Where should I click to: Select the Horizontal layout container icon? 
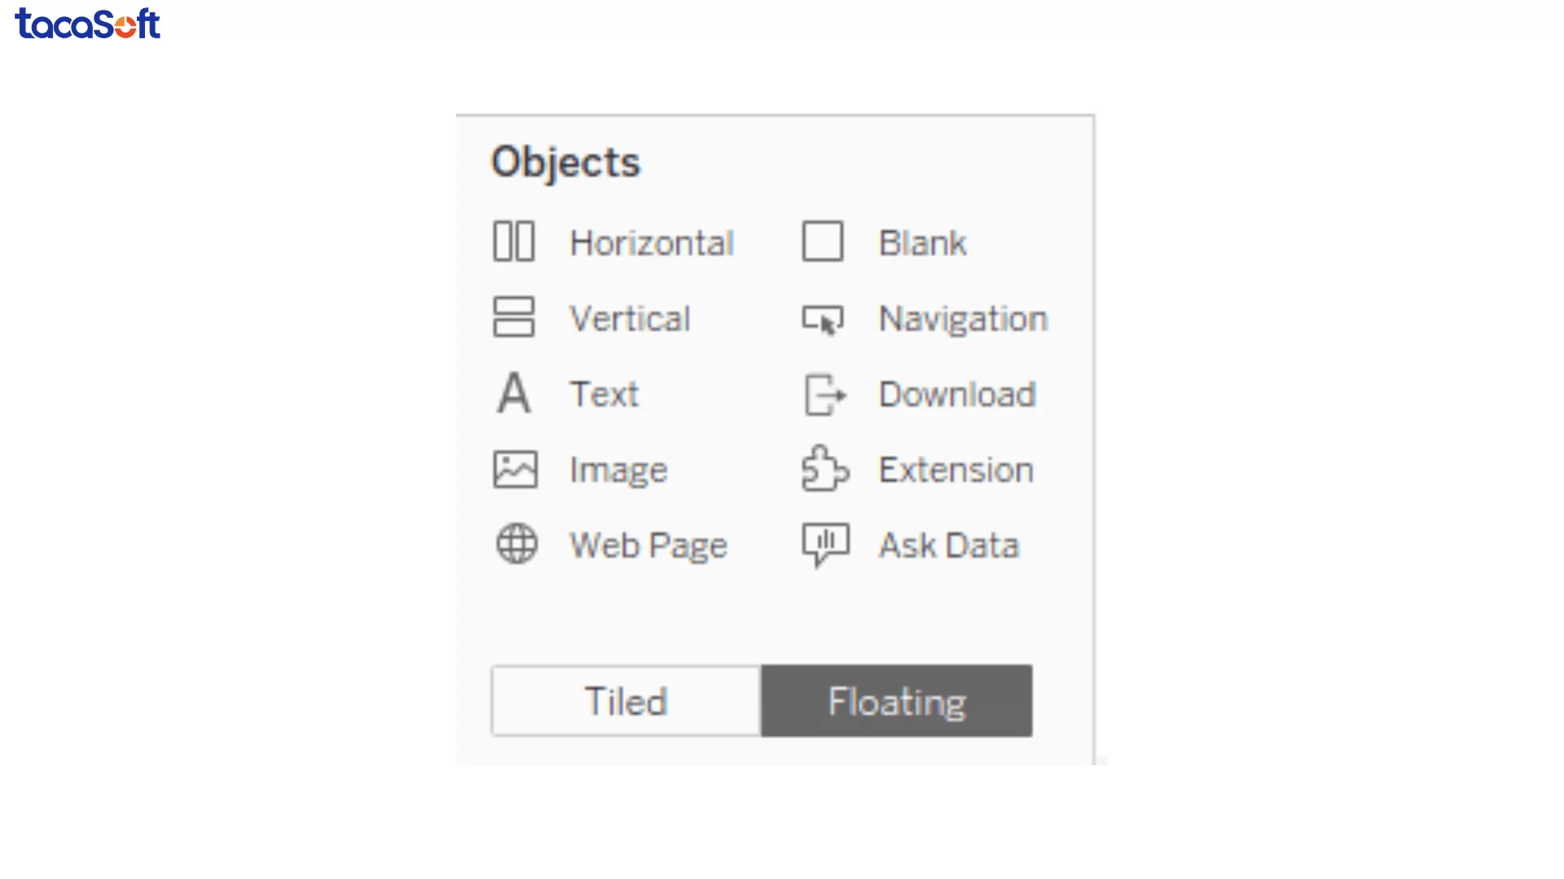(x=514, y=242)
